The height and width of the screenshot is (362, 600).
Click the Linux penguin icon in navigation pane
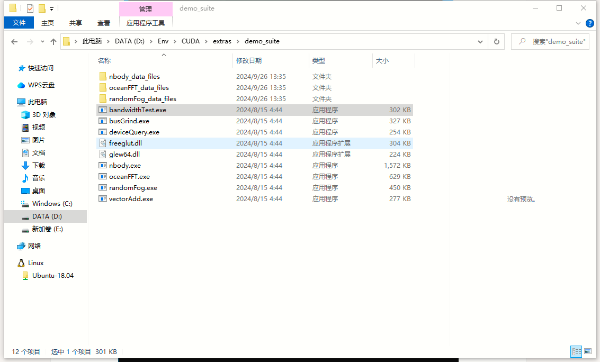22,263
